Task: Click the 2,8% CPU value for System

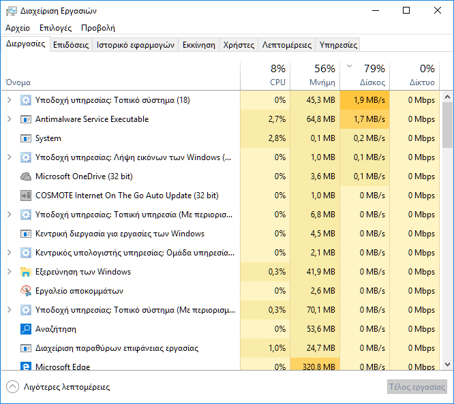Action: (277, 138)
